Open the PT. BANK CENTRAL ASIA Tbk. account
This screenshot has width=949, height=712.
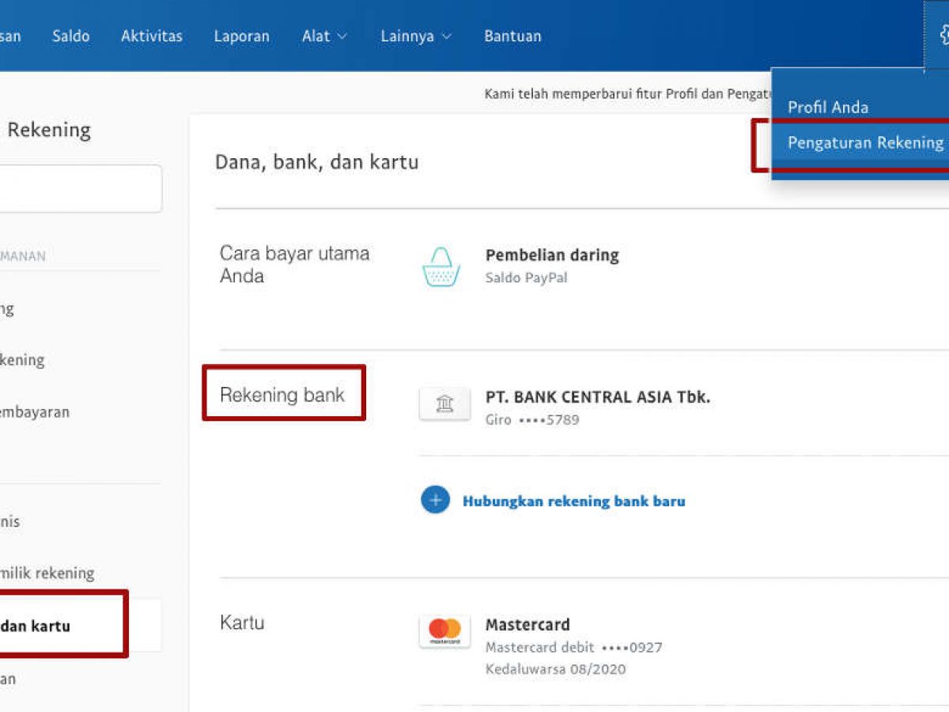(x=598, y=397)
